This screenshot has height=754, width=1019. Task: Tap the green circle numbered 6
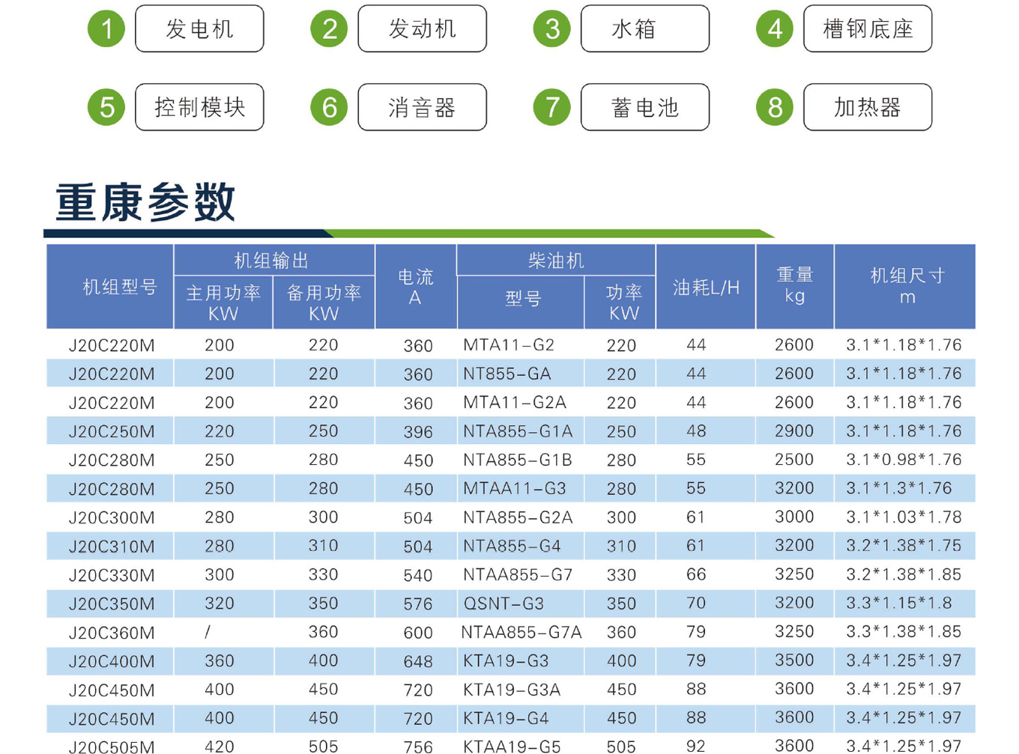[329, 107]
